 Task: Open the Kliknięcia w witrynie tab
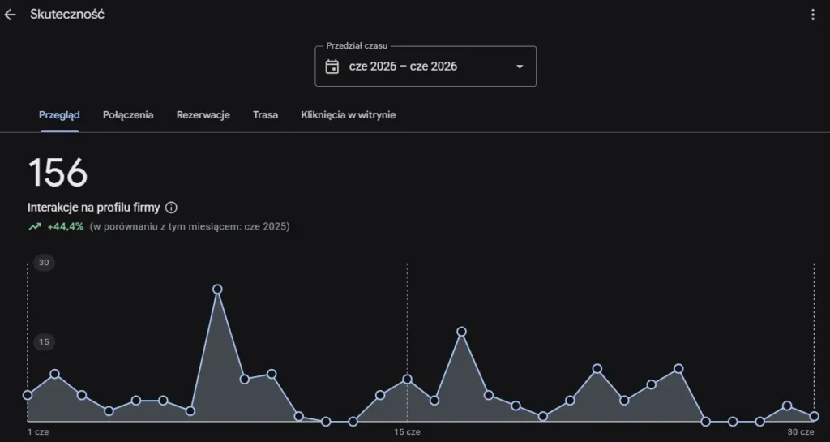349,115
